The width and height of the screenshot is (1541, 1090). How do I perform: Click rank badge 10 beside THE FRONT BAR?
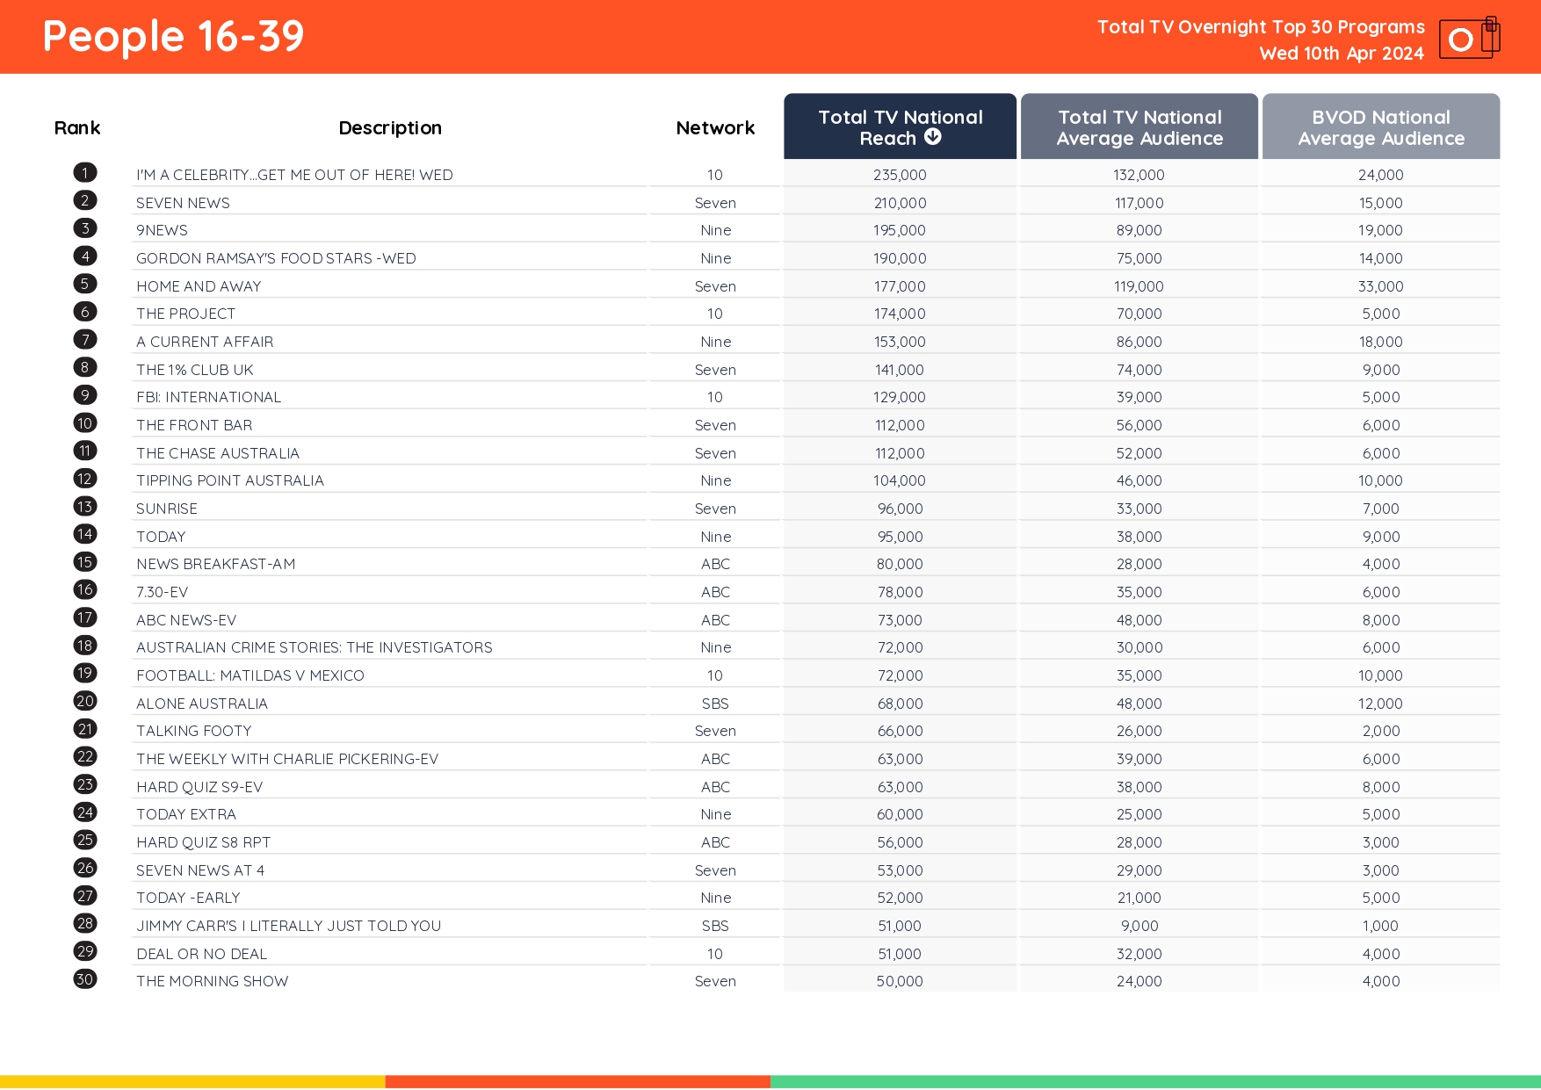[x=84, y=422]
